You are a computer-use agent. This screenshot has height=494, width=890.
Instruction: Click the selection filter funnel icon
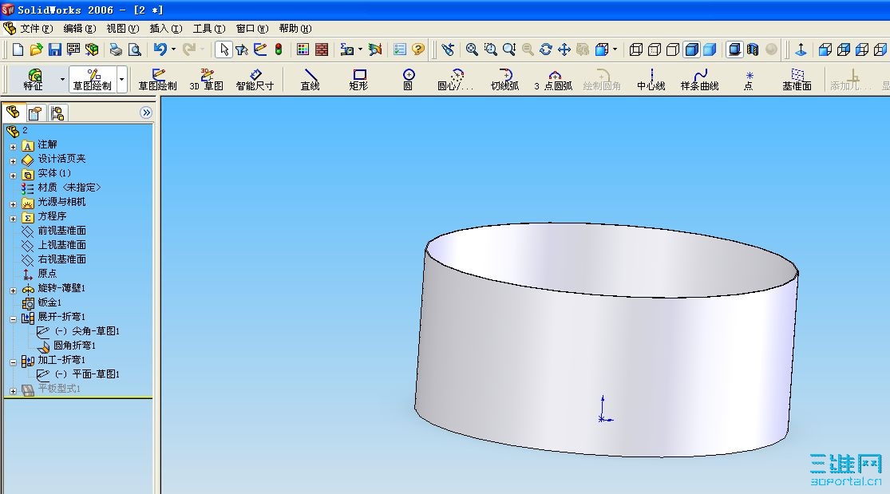click(242, 50)
